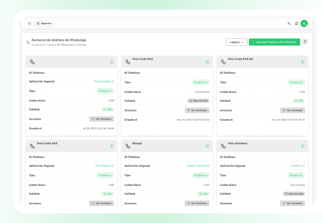Screen dimensions: 323x223
Task: Toggle the light/dark theme sun icon
Action: [x=29, y=23]
